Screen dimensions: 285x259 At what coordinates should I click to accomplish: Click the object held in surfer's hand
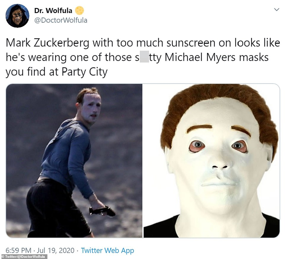(102, 211)
